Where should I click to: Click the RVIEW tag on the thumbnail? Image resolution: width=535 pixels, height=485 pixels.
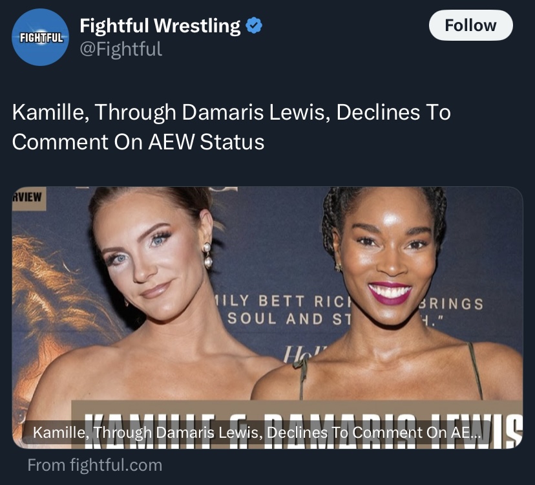pos(28,198)
